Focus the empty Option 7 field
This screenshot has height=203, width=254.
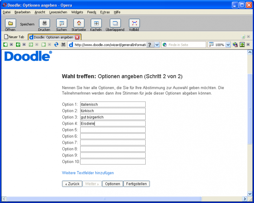[x=113, y=143]
